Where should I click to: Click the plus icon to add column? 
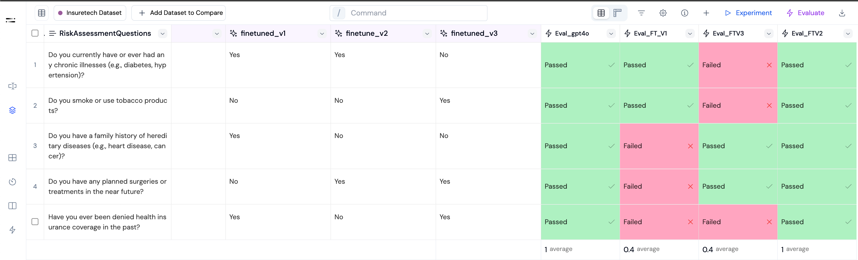click(706, 13)
